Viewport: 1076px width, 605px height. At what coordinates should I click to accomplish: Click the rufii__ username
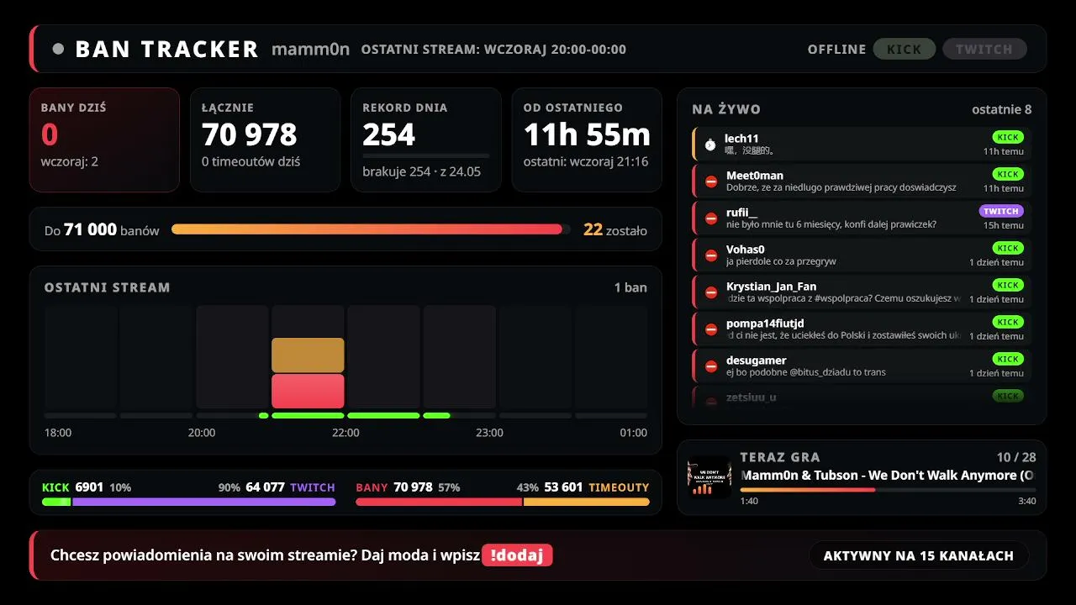[x=741, y=213]
